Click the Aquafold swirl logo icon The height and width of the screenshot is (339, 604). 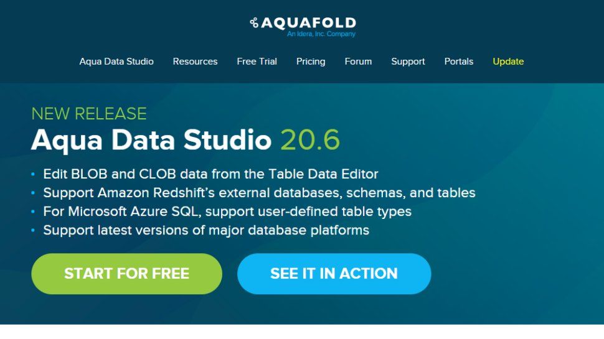coord(253,23)
